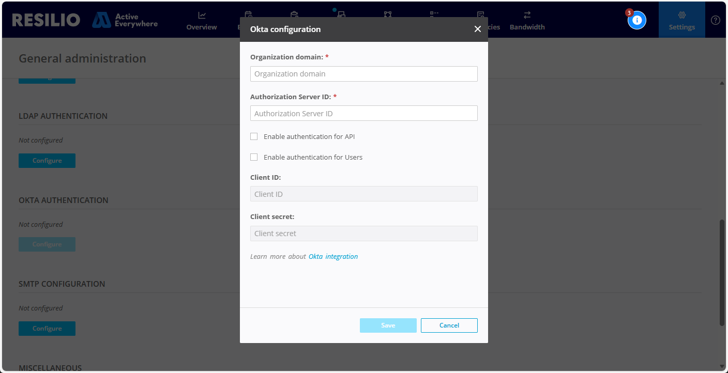Click the page scroll up arrow
The image size is (728, 373).
point(722,83)
